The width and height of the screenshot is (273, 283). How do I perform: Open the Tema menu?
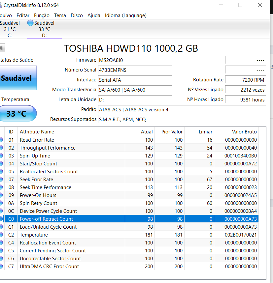(x=60, y=15)
